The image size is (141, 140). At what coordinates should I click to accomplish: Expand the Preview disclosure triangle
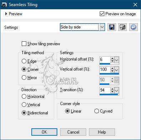[x=6, y=14]
